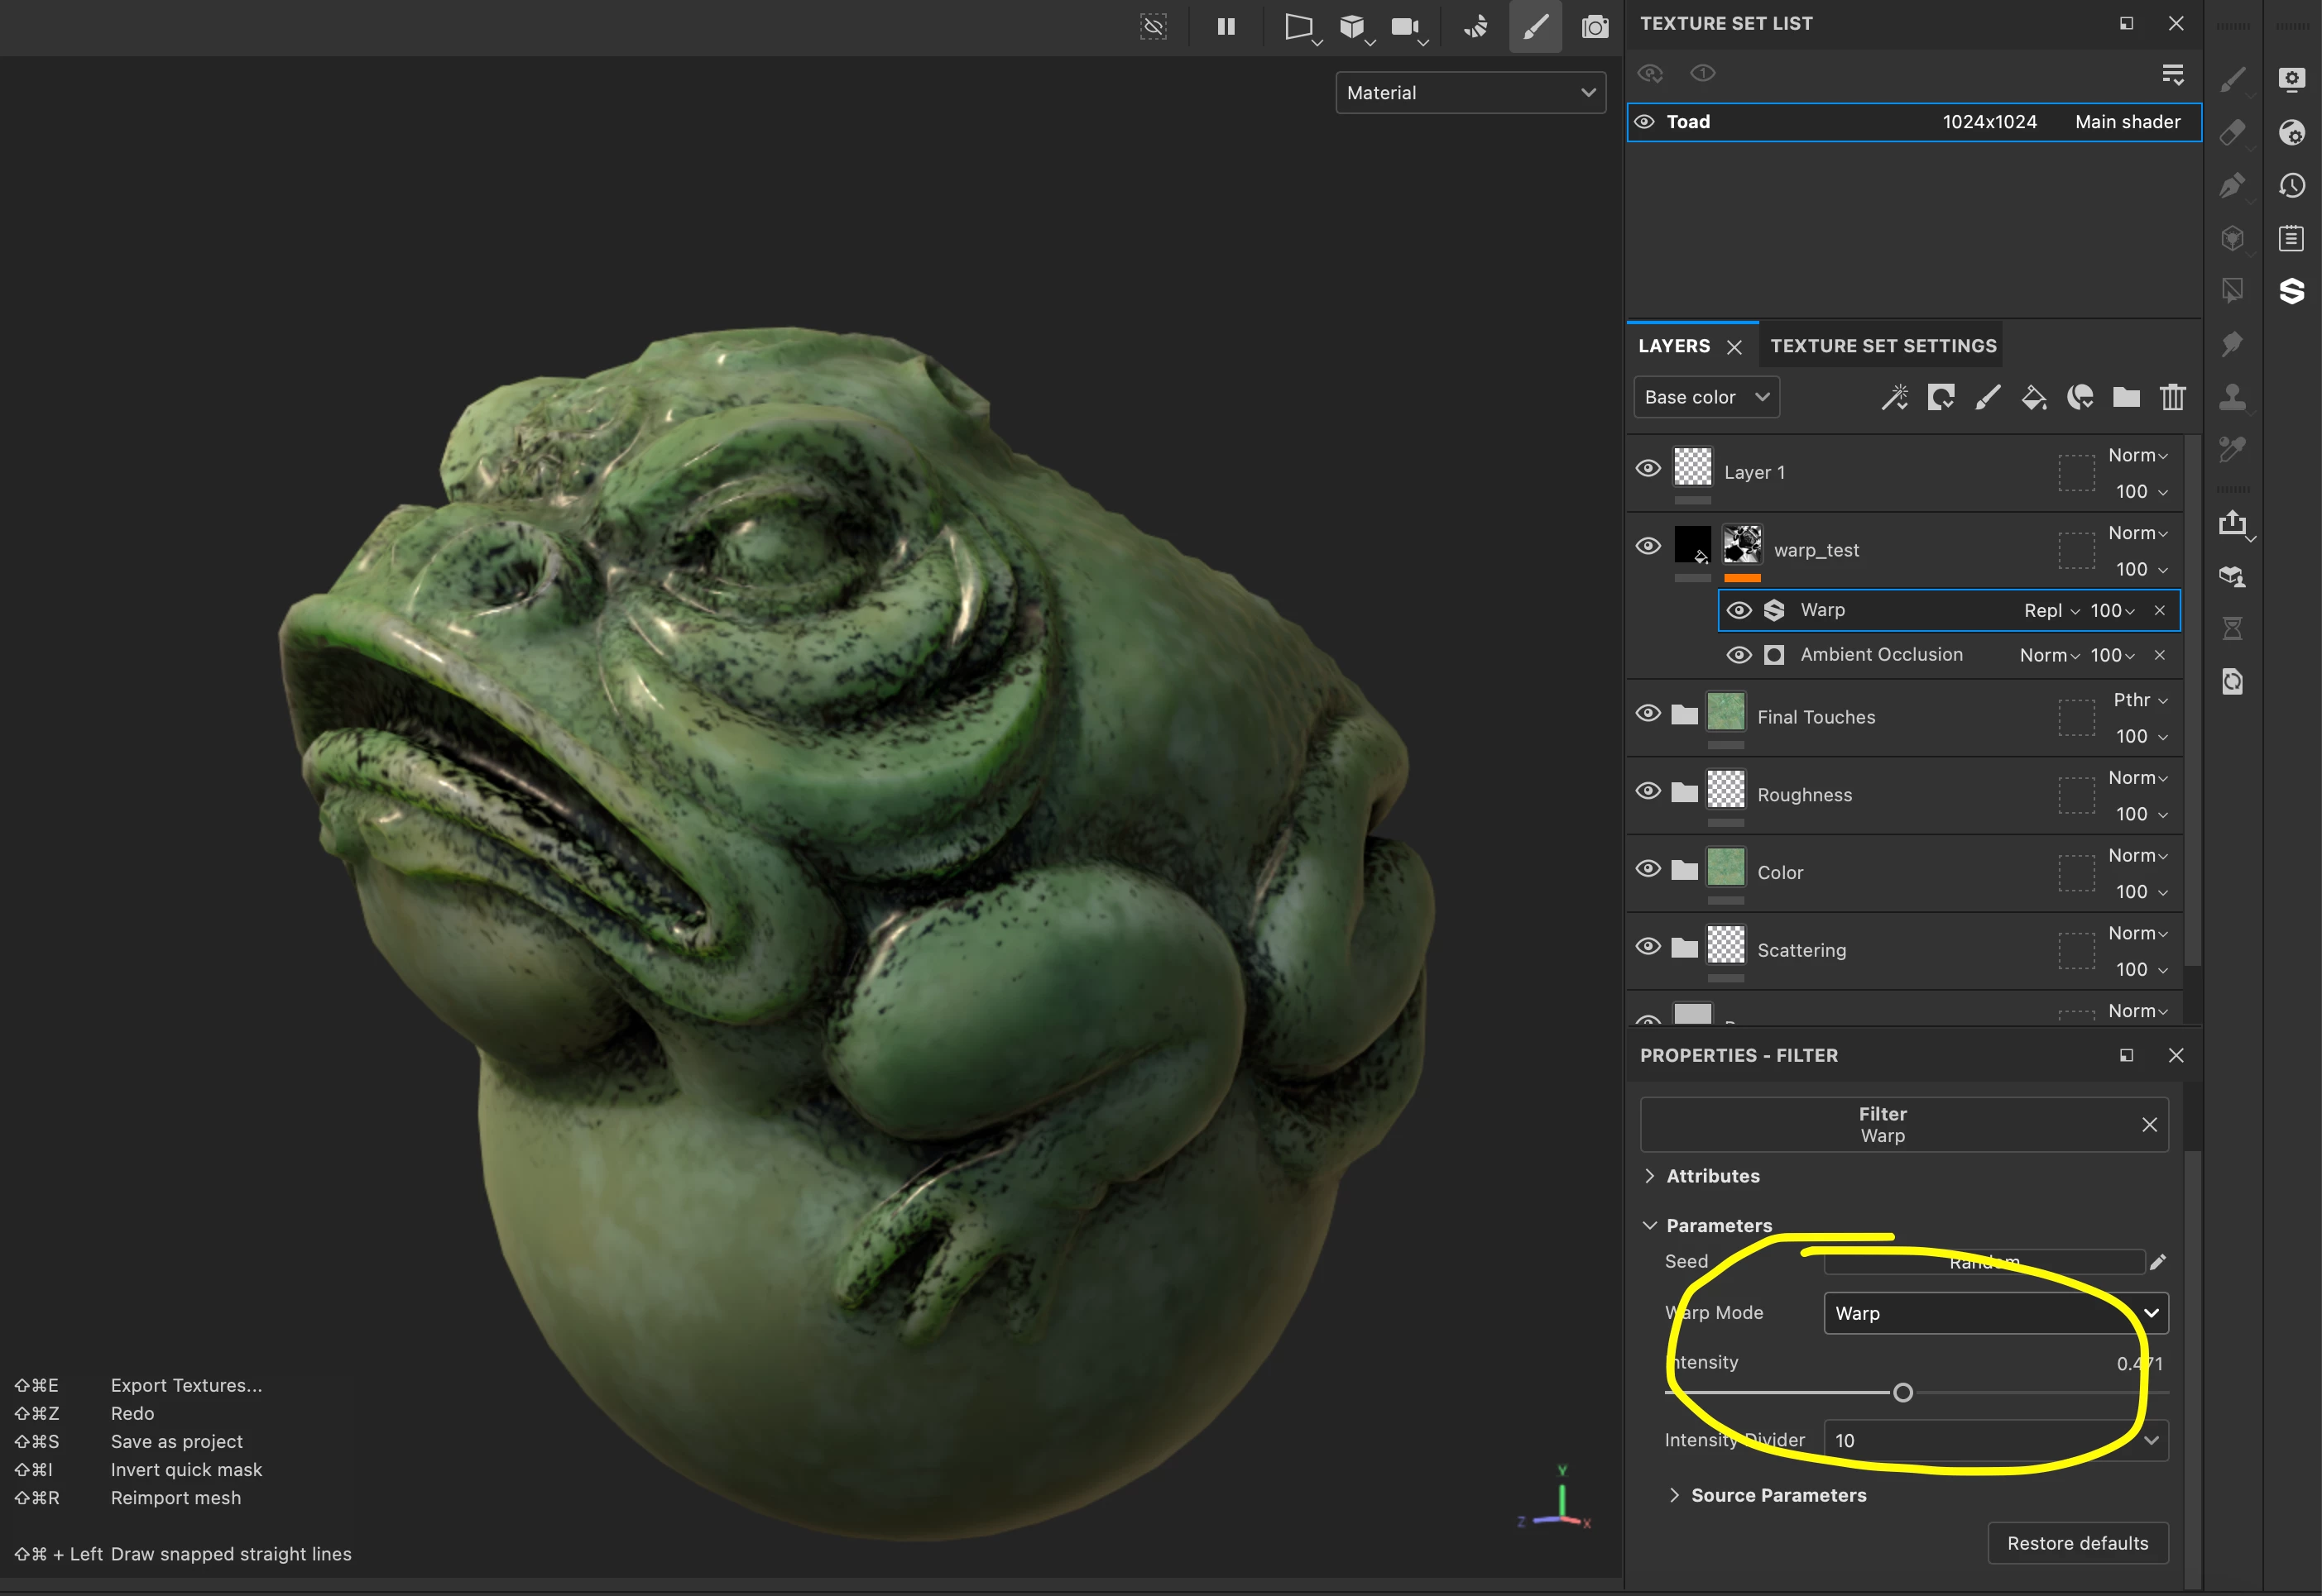Switch to Texture Set Settings tab
2322x1596 pixels.
(1882, 346)
